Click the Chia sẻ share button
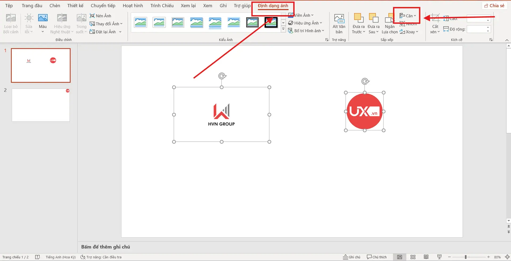The image size is (511, 261). tap(494, 6)
